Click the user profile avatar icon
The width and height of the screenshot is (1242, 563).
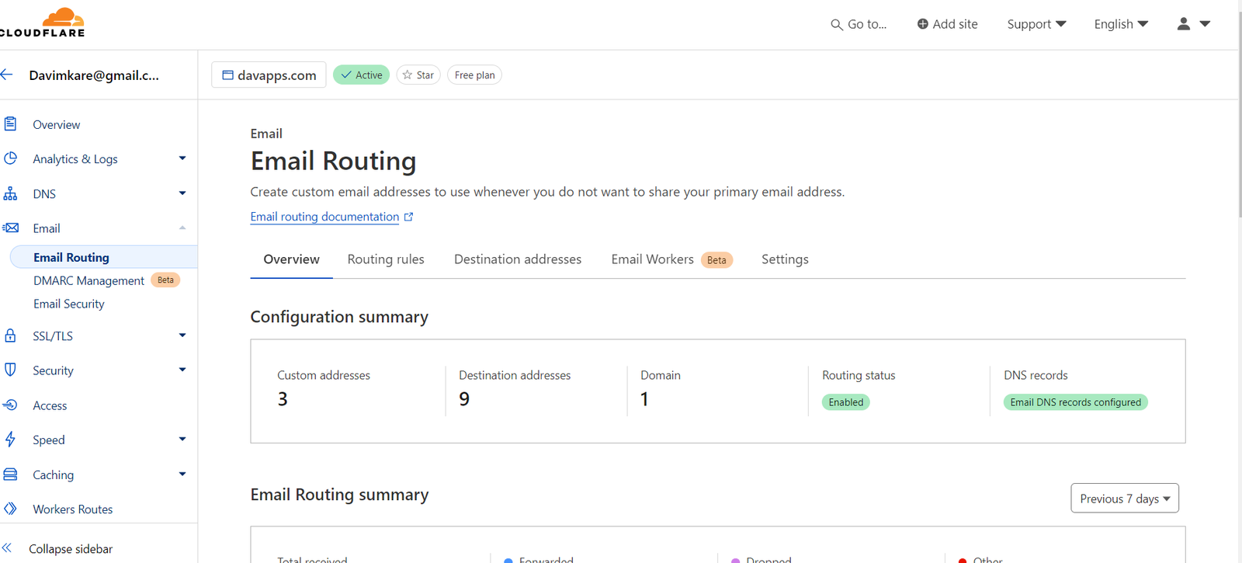(x=1183, y=24)
